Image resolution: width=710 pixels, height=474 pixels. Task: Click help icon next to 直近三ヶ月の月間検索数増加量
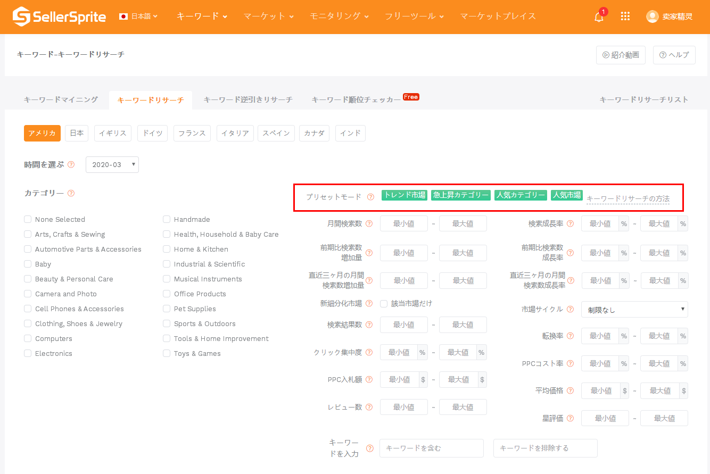coord(369,281)
